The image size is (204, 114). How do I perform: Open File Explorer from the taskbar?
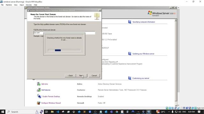[52, 112]
